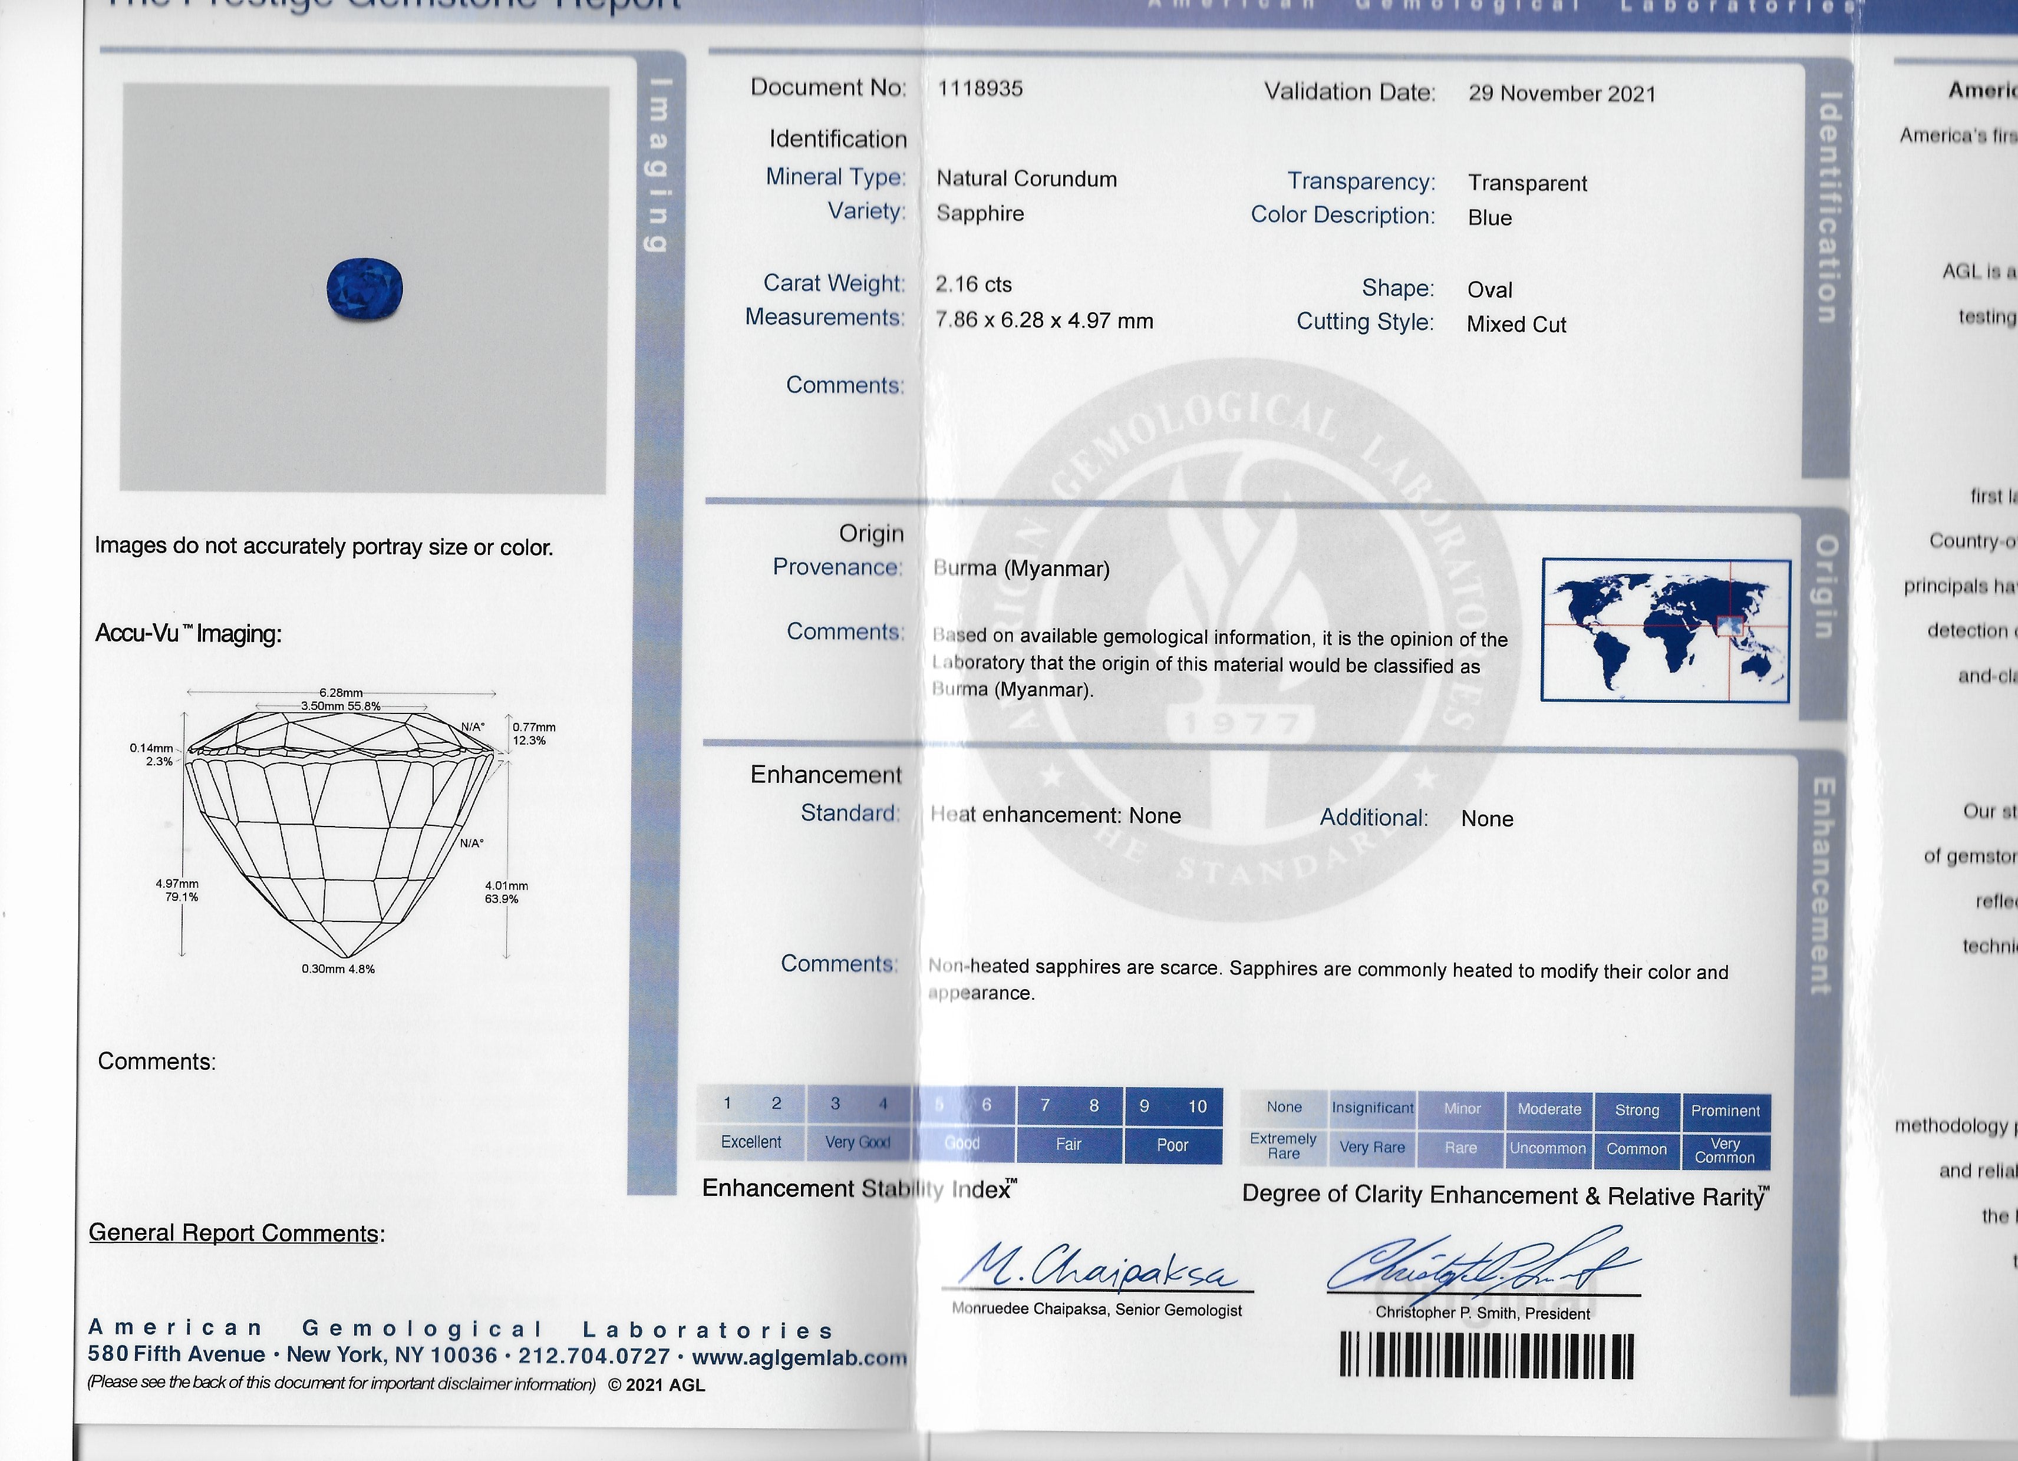Click the 0.30mm 4.8% culet label
This screenshot has width=2018, height=1461.
pos(338,969)
